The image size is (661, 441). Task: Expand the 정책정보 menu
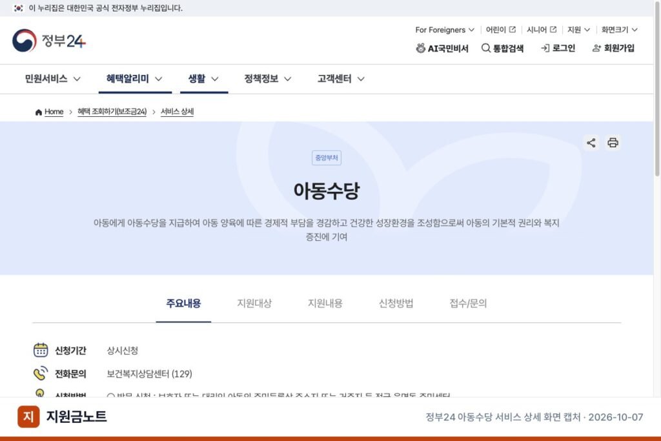pyautogui.click(x=268, y=79)
